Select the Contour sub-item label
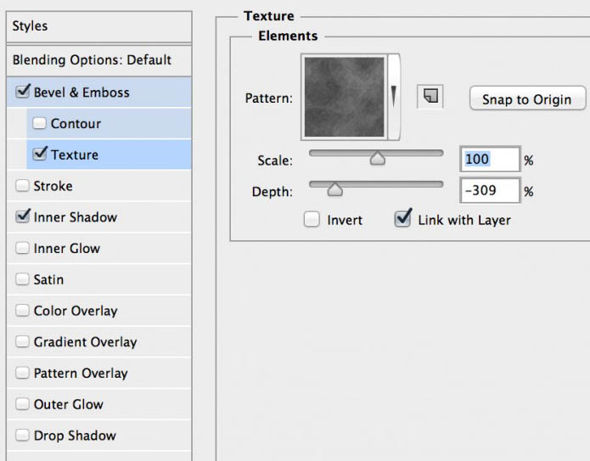Viewport: 590px width, 461px height. tap(76, 124)
